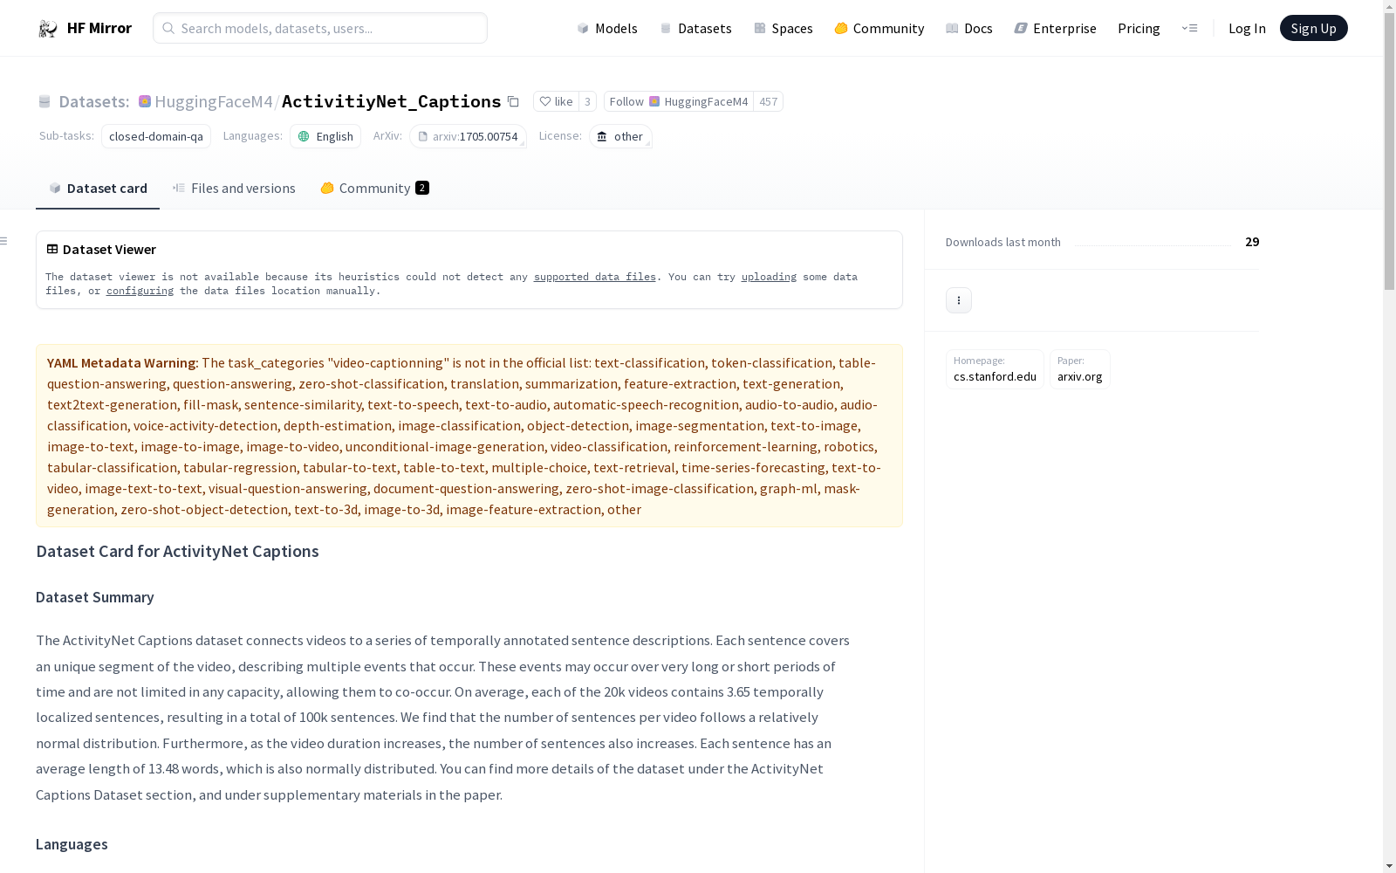Select the closed-domain-qa sub-task tag
Image resolution: width=1396 pixels, height=873 pixels.
pyautogui.click(x=156, y=136)
